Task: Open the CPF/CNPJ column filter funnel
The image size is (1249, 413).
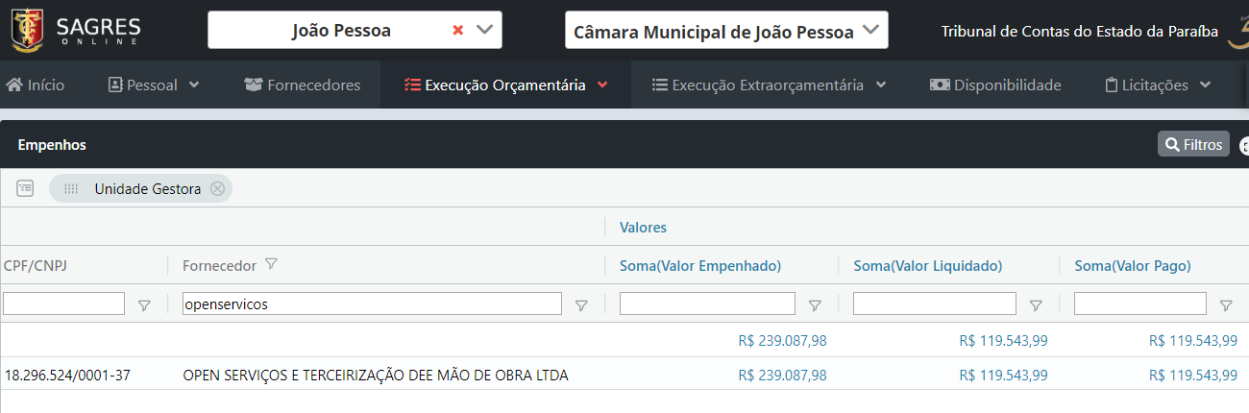Action: pos(144,305)
